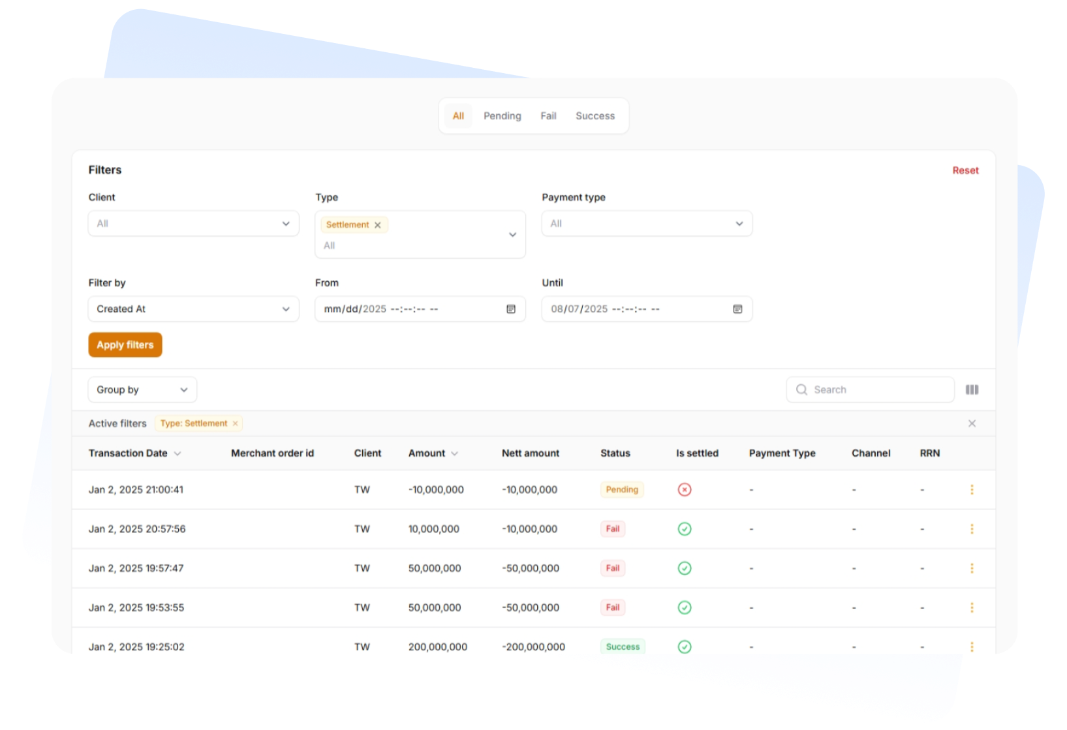Click the Search input field

(x=878, y=389)
